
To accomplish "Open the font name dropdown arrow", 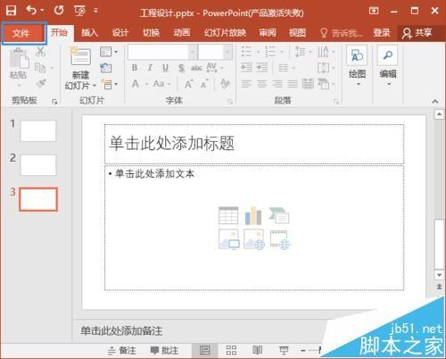I will [193, 52].
